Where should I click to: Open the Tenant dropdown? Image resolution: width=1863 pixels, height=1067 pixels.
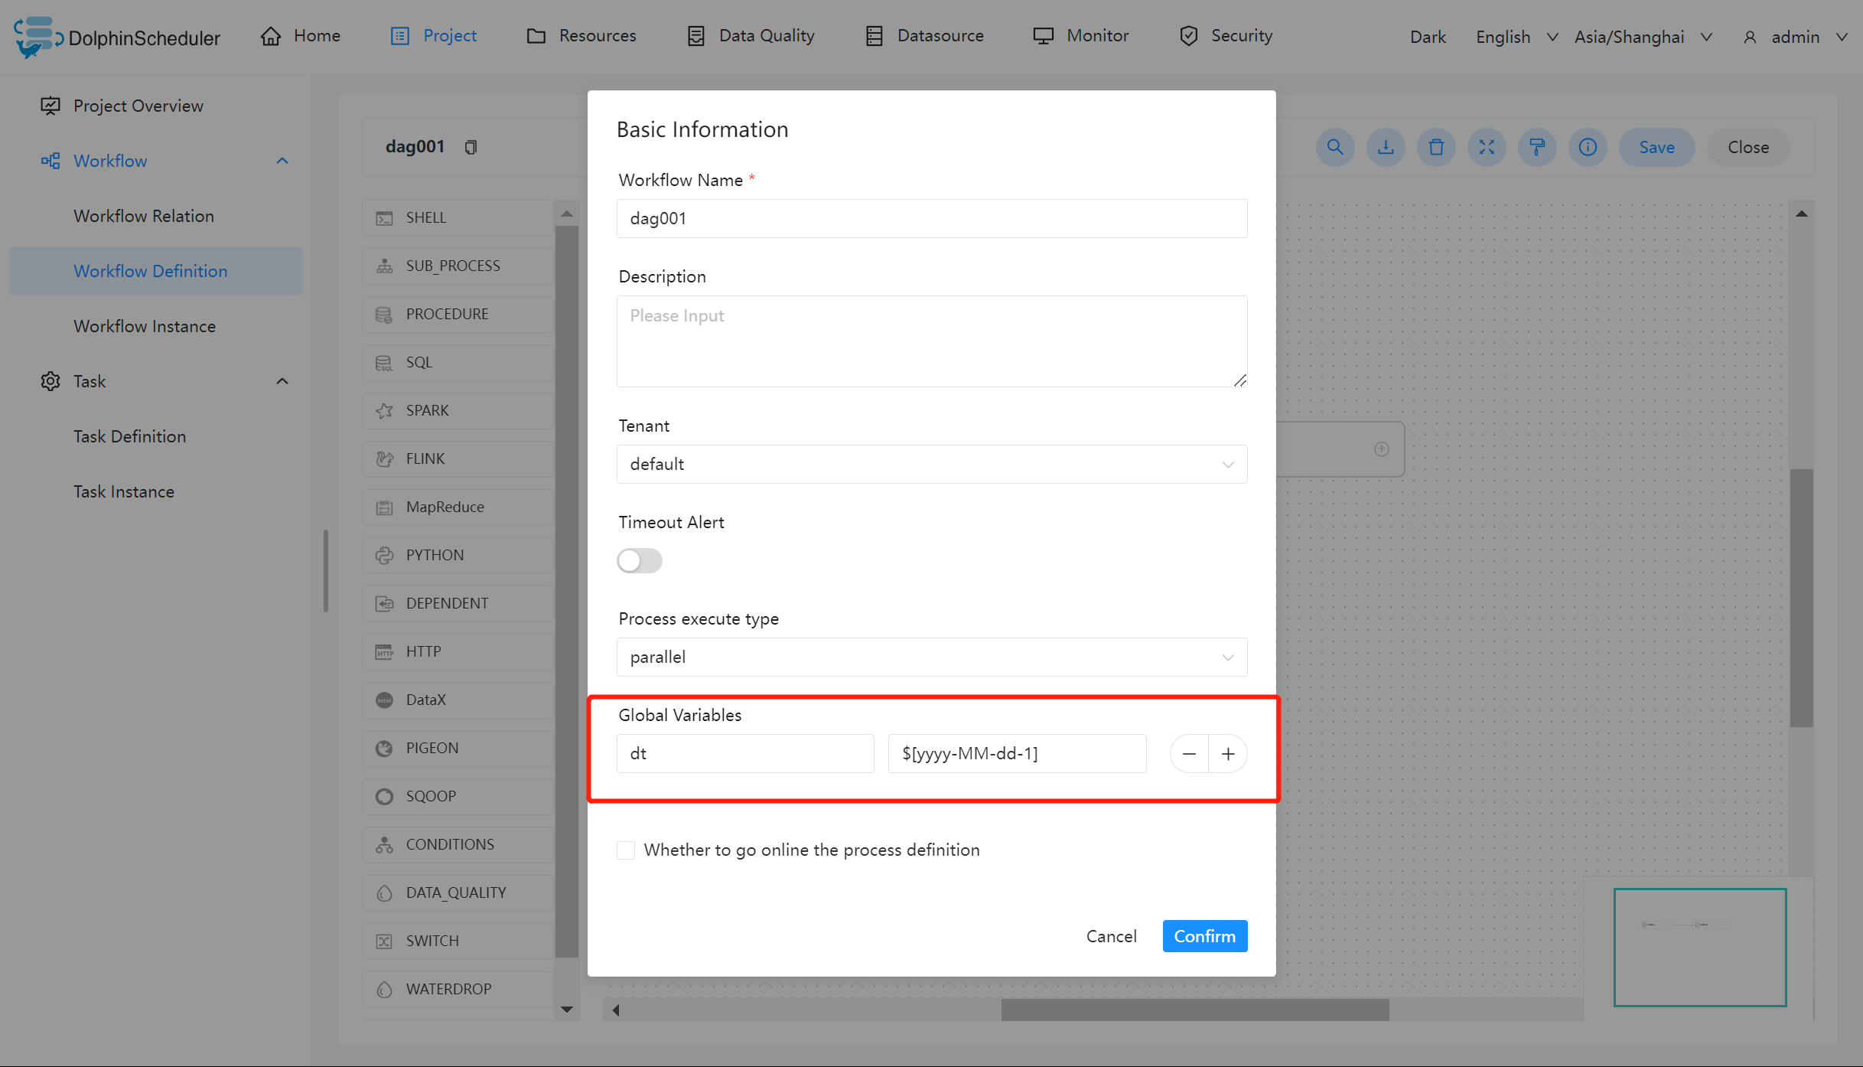931,464
